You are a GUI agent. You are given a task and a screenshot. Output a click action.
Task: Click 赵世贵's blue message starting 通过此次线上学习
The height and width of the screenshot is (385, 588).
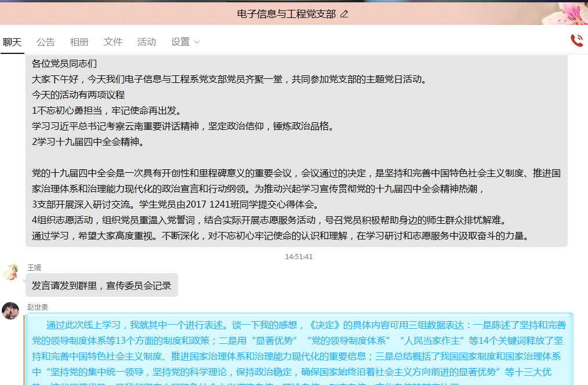(299, 349)
